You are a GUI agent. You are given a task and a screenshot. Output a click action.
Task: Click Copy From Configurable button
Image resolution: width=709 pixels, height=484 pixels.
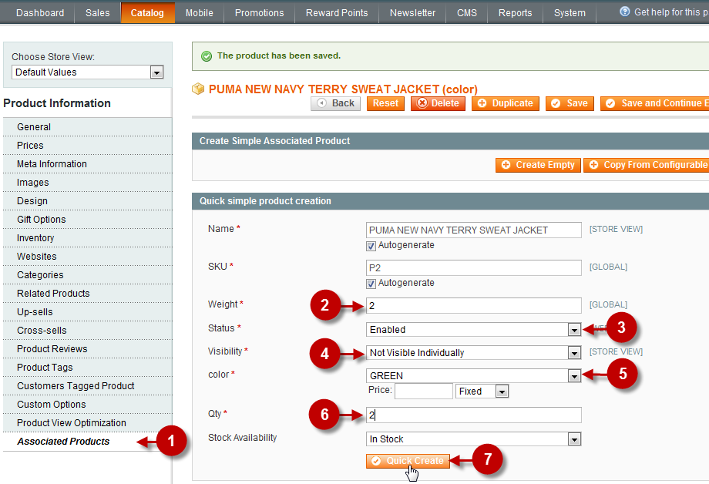(x=647, y=165)
